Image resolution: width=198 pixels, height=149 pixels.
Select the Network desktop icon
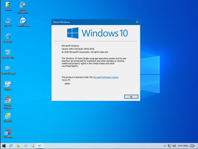click(8, 38)
